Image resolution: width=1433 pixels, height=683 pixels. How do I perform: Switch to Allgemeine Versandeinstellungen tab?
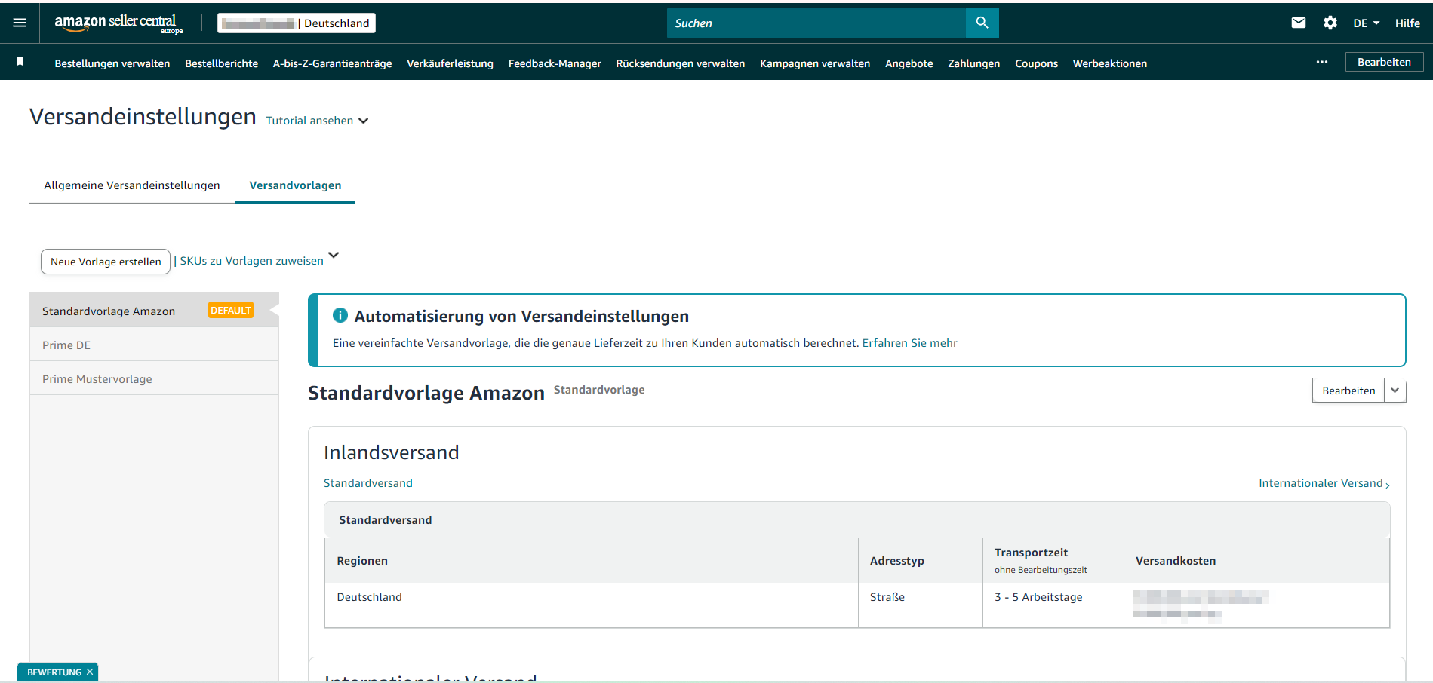[132, 185]
